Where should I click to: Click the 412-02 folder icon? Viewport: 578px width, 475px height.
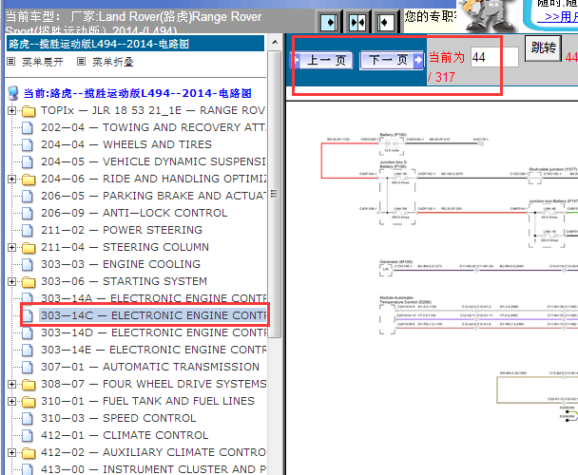point(29,453)
